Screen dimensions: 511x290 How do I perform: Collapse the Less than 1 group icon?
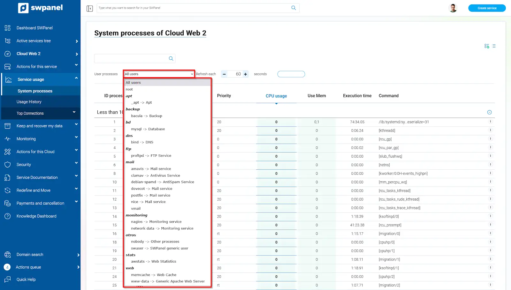coord(489,112)
